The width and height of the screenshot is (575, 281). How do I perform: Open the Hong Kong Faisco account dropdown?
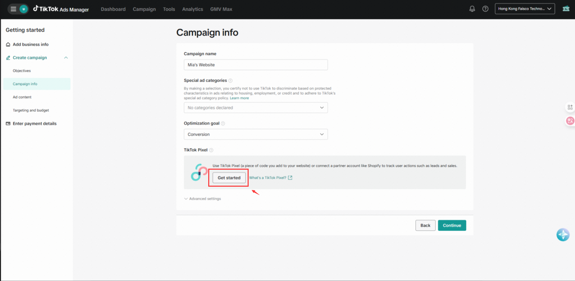pyautogui.click(x=525, y=9)
